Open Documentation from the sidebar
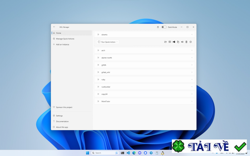 [x=72, y=121]
